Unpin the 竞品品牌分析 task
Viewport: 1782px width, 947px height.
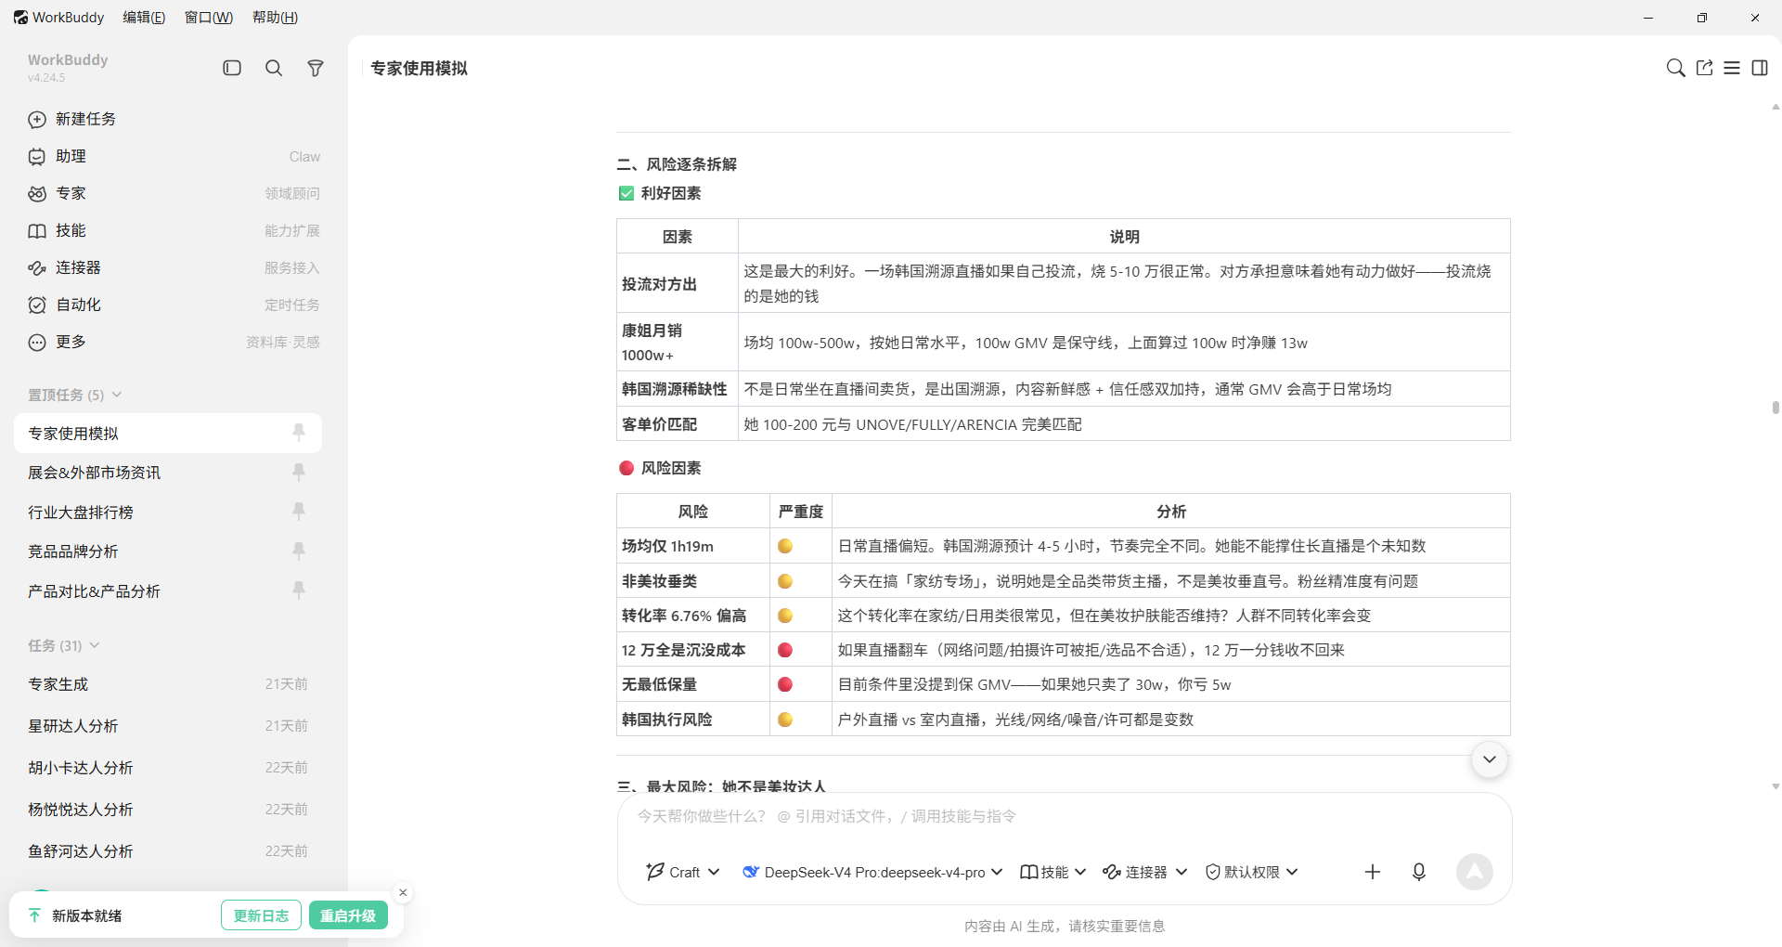coord(299,551)
